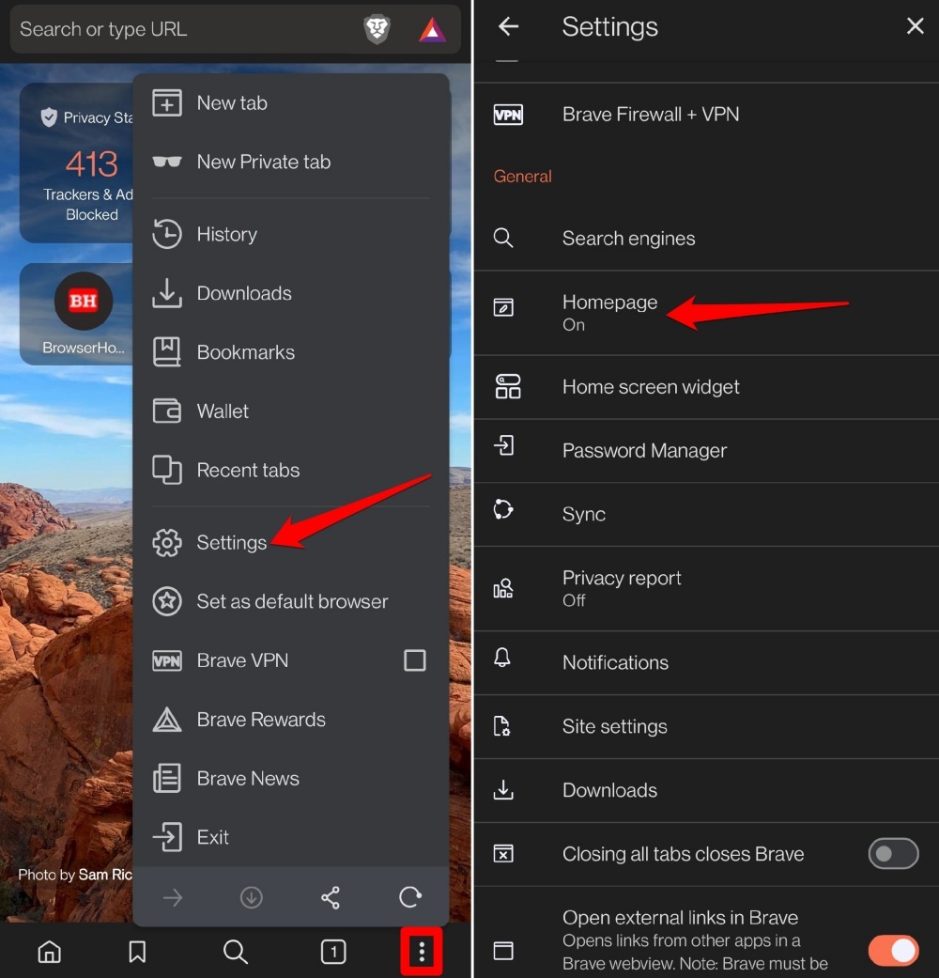Screen dimensions: 939x978
Task: Open Bookmarks from the menu
Action: click(291, 352)
